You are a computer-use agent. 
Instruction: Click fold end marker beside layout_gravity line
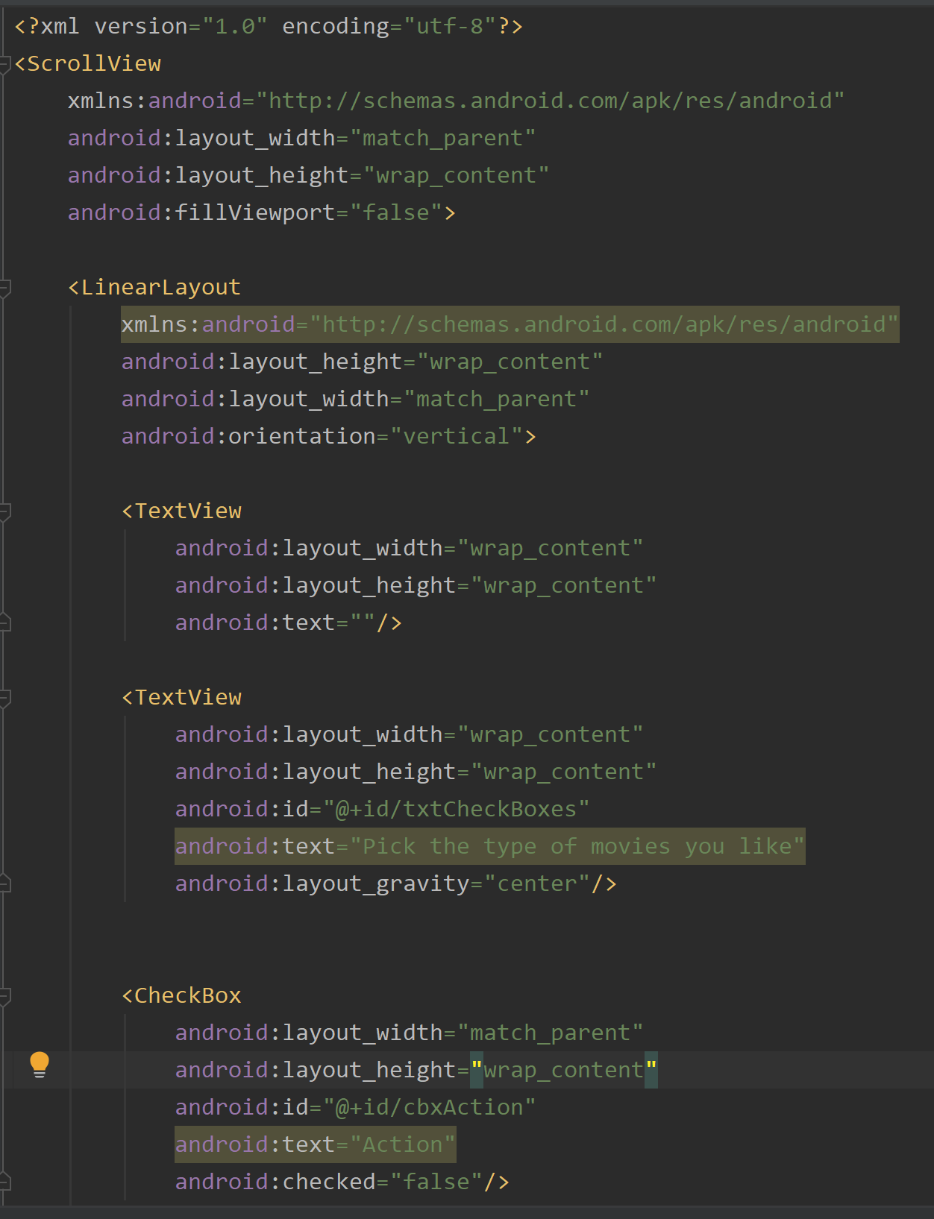tap(4, 883)
